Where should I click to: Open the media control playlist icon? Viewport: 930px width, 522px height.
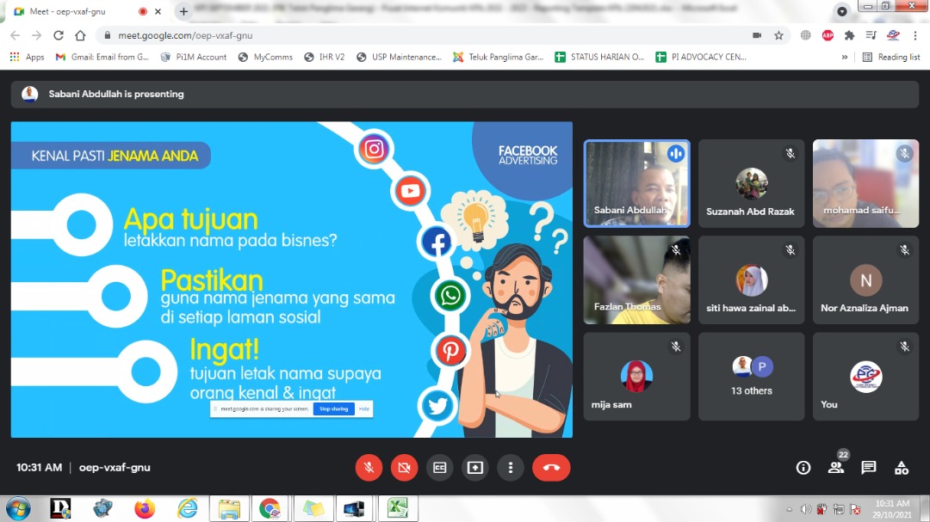pos(871,35)
